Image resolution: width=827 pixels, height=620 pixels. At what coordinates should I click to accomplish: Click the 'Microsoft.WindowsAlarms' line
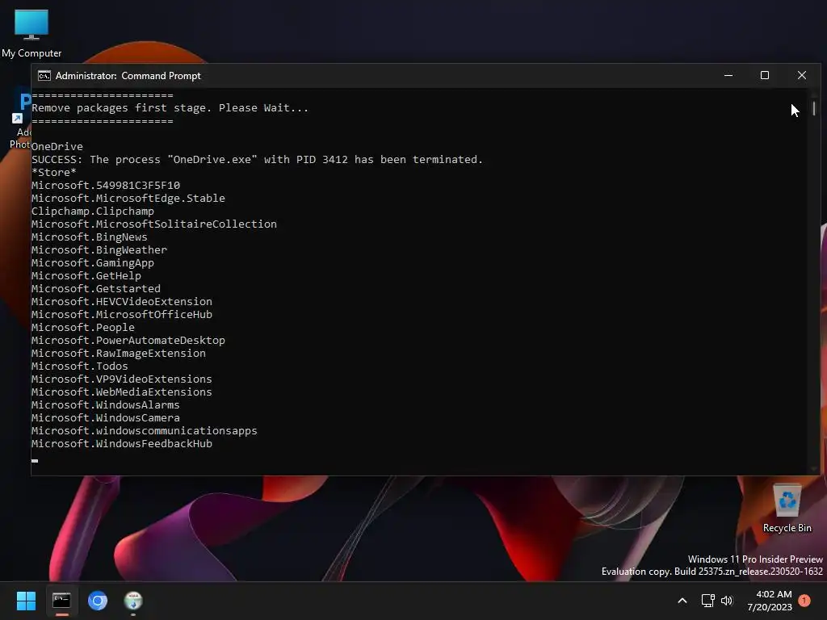coord(106,405)
